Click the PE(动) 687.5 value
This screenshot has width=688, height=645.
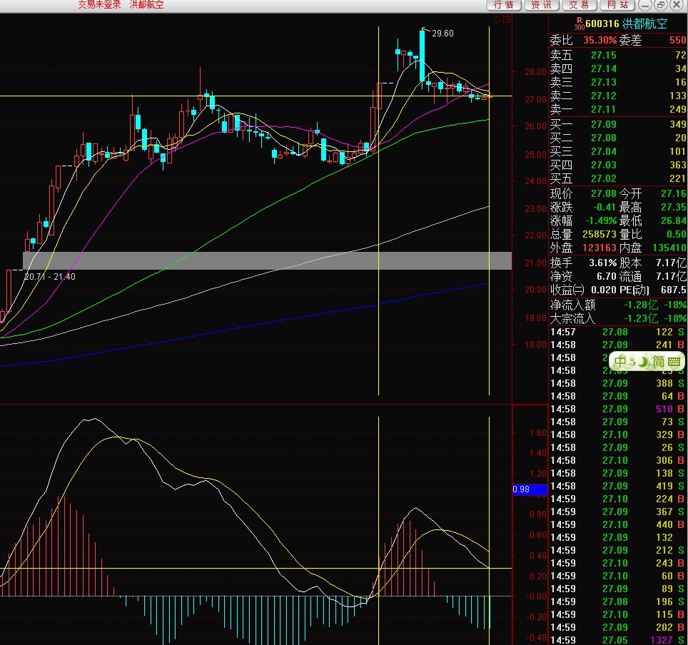point(674,290)
